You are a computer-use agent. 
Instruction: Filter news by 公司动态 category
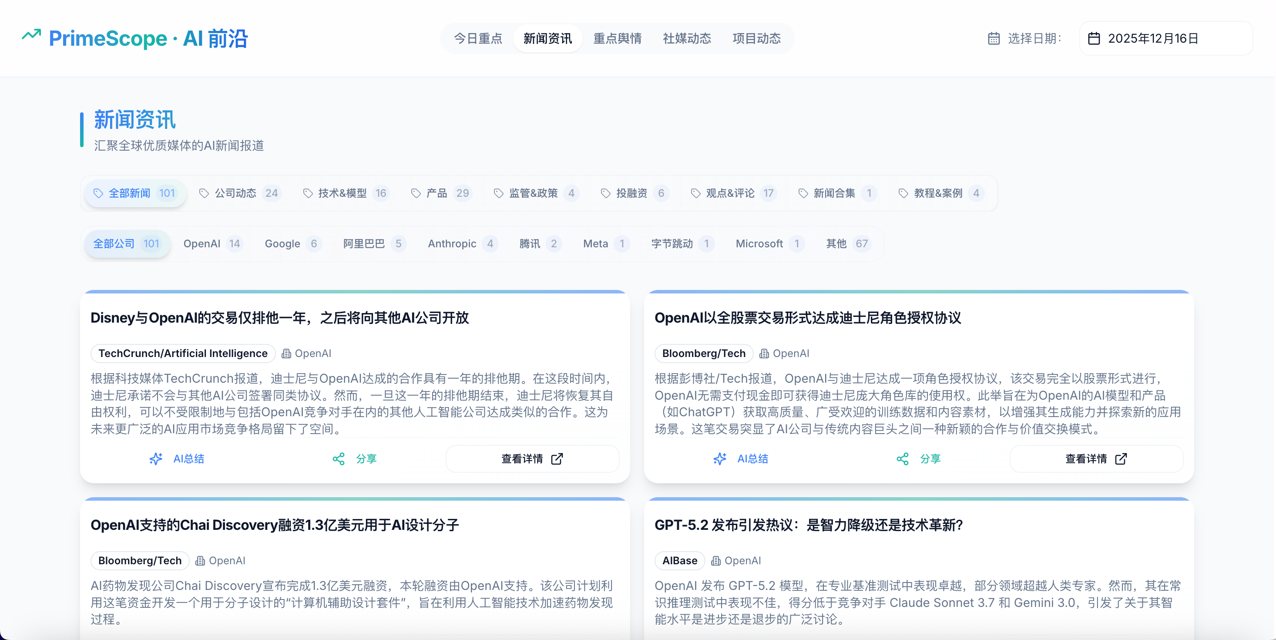(x=240, y=193)
